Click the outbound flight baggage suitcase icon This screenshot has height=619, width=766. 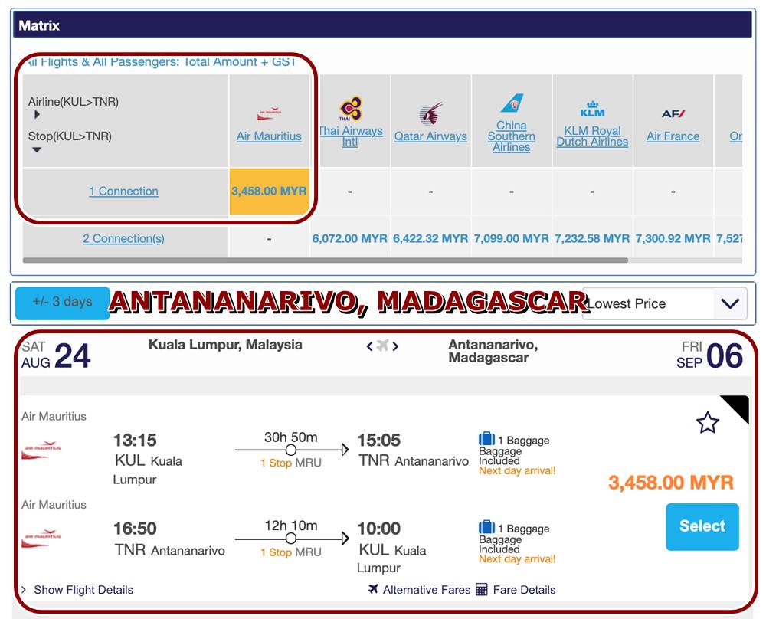pos(486,438)
